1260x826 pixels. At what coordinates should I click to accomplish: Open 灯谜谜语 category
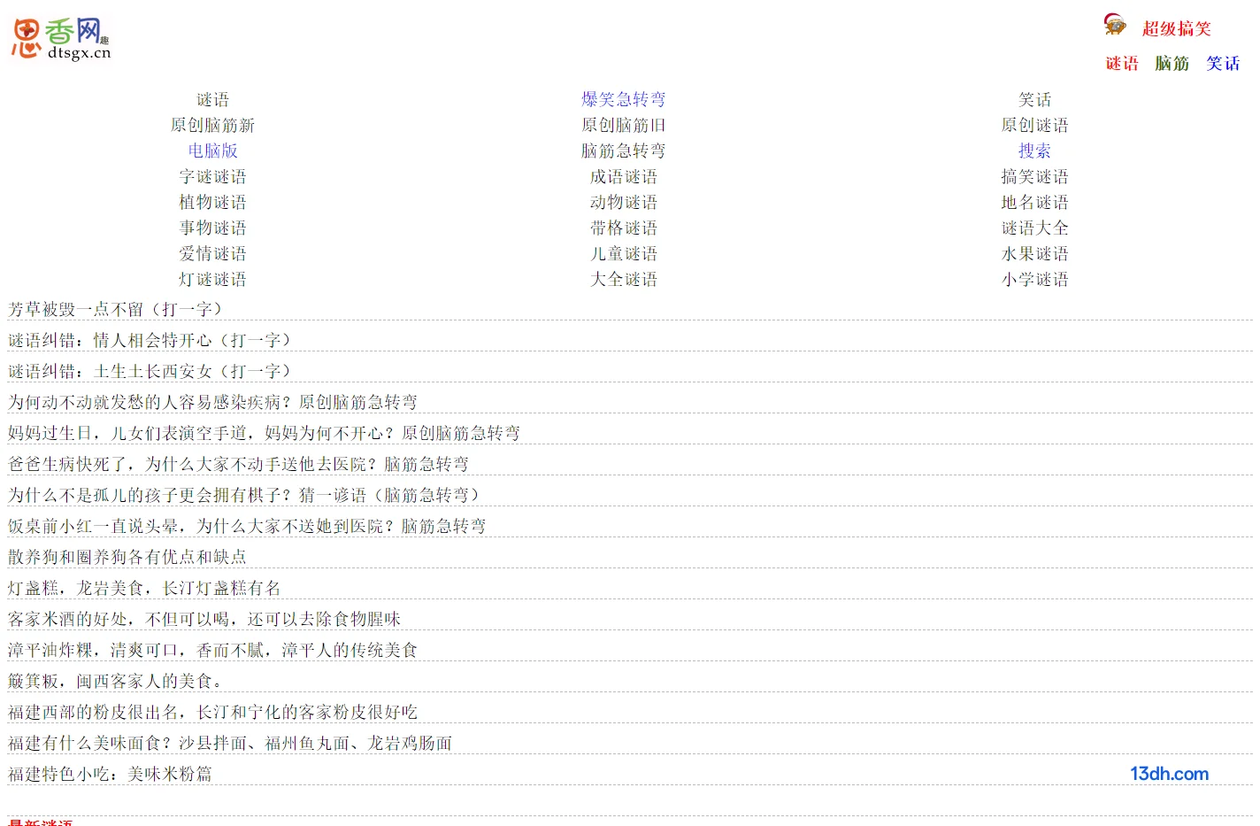[x=212, y=280]
